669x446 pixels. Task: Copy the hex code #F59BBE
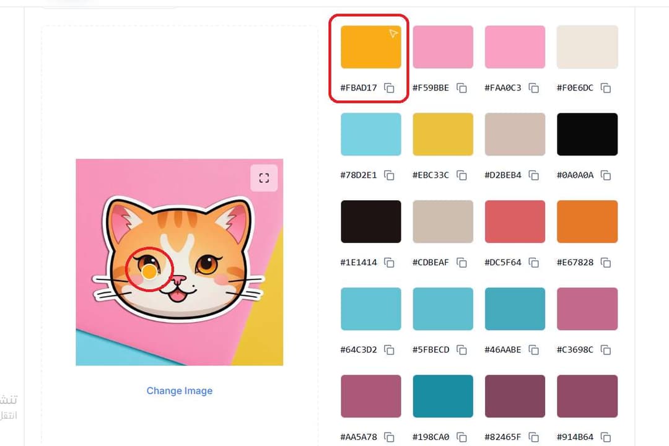tap(461, 88)
